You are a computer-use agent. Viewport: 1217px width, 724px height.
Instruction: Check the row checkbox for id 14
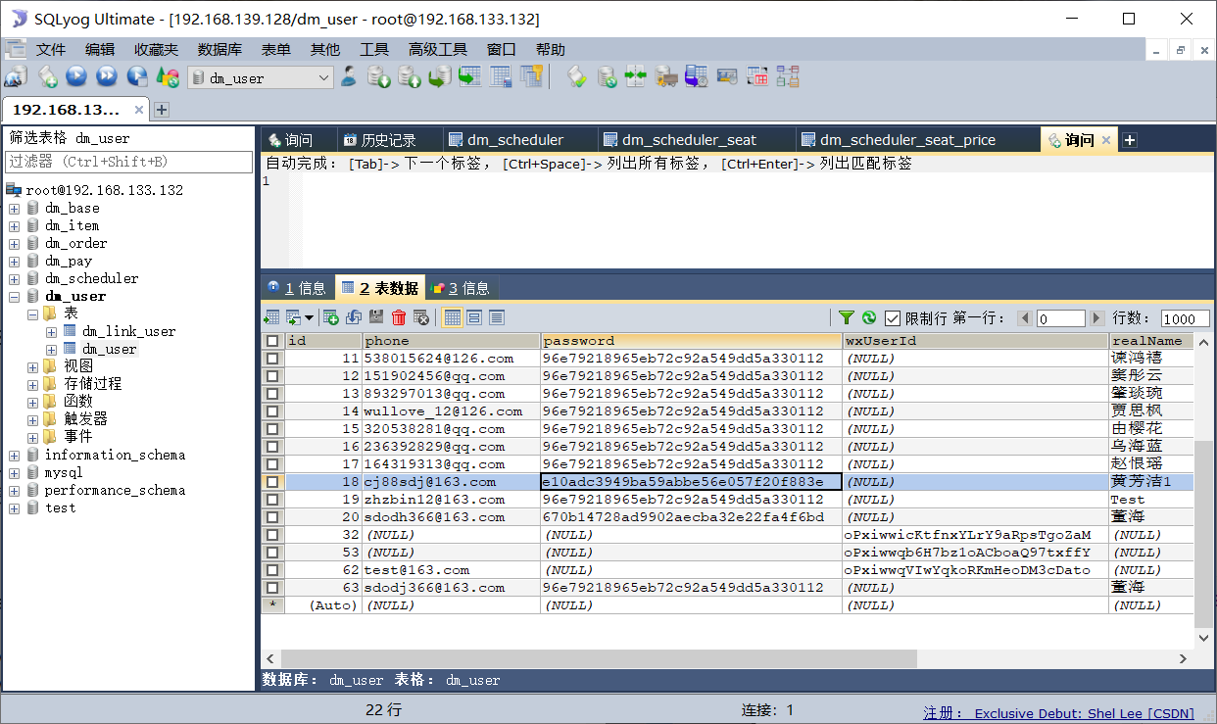coord(272,411)
